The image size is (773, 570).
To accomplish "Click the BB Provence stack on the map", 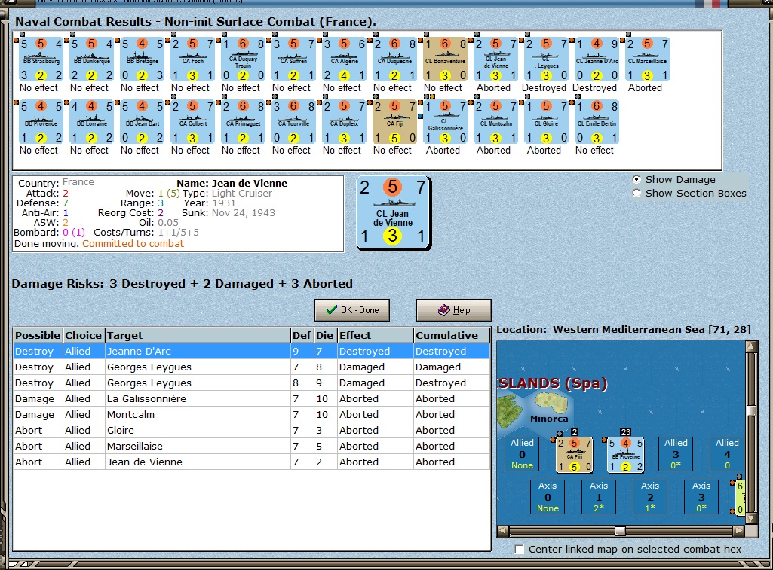I will [626, 455].
